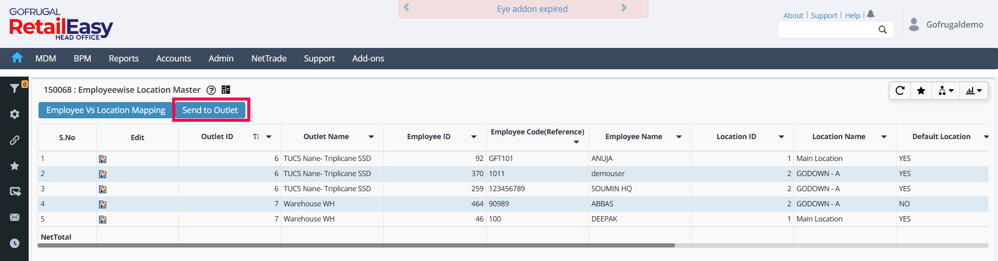Open the notification bell icon
Viewport: 998px width, 261px height.
(870, 15)
